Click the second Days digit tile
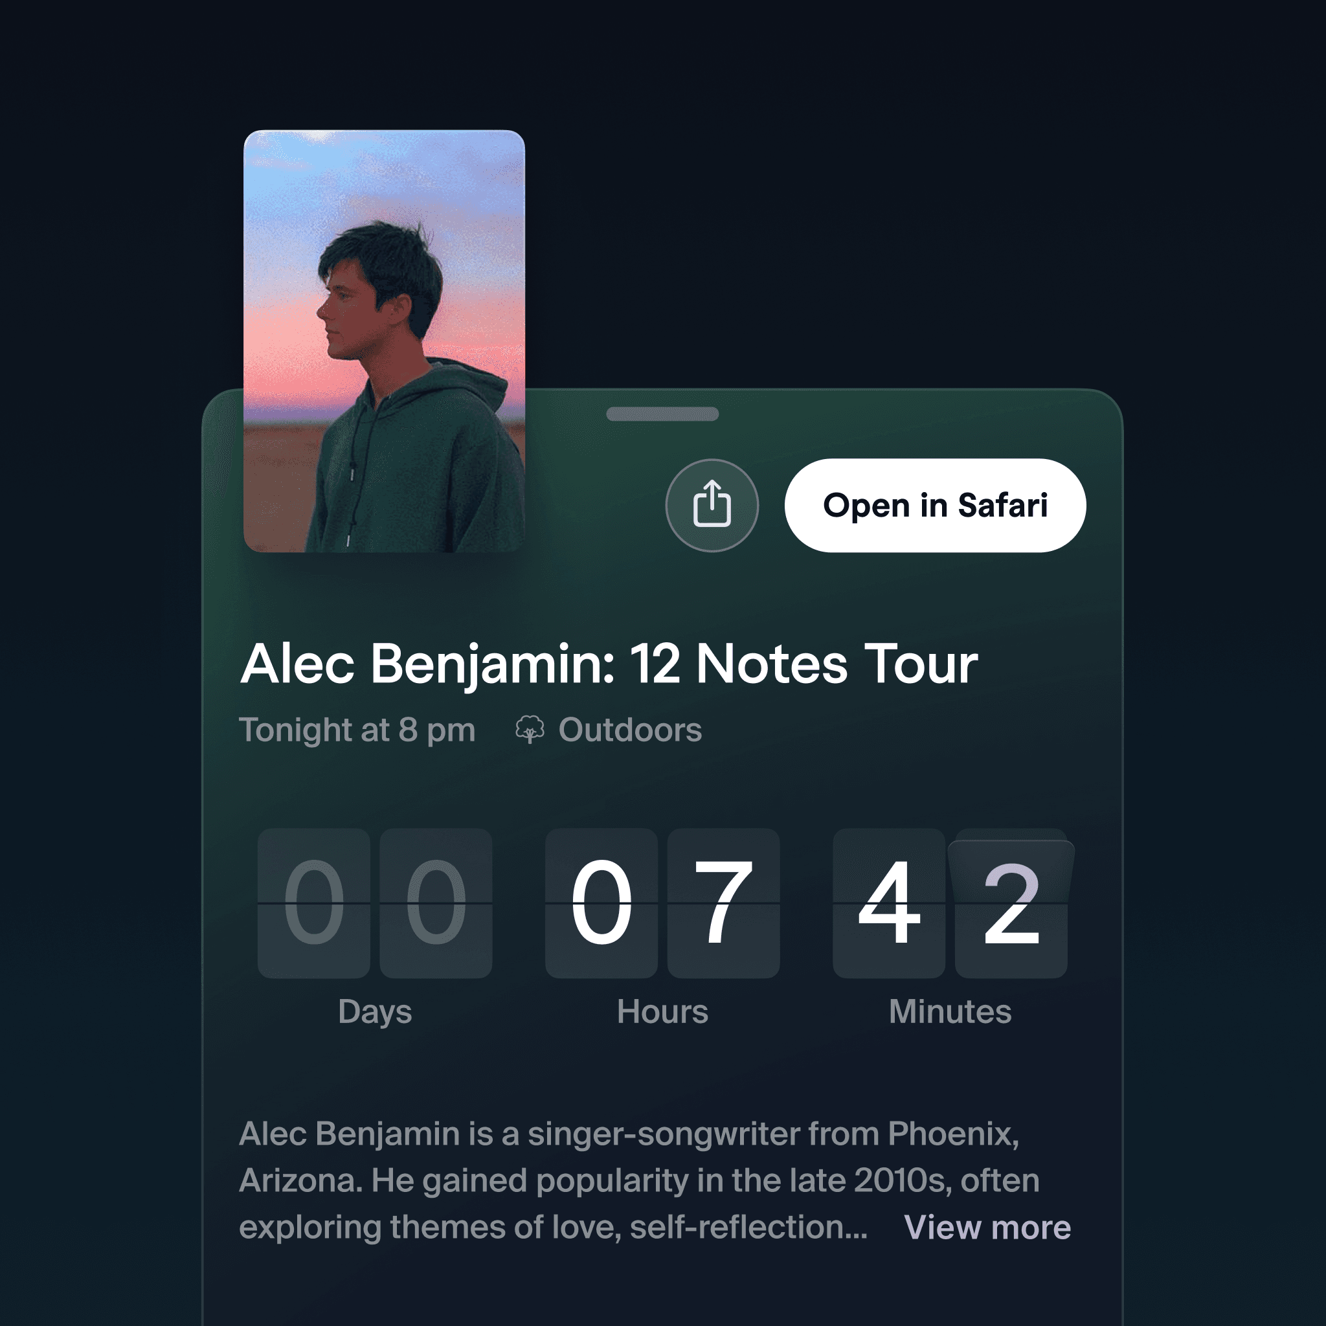The height and width of the screenshot is (1326, 1326). [x=436, y=903]
